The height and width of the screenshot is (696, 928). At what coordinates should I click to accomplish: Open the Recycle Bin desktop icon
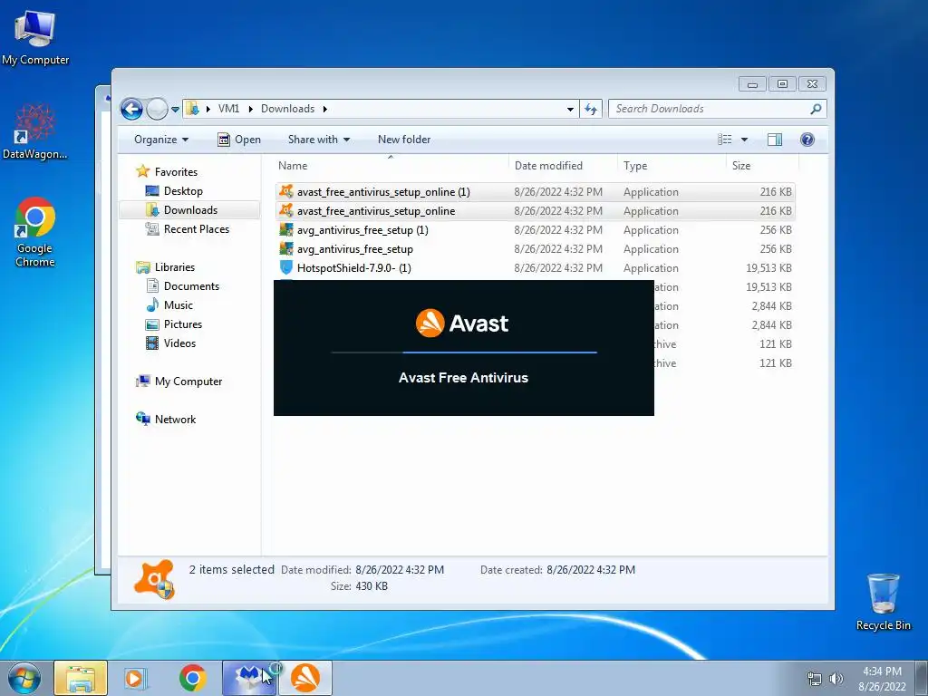pyautogui.click(x=883, y=602)
